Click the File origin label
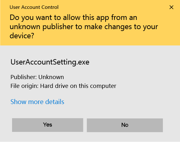The width and height of the screenshot is (180, 142). tap(24, 86)
